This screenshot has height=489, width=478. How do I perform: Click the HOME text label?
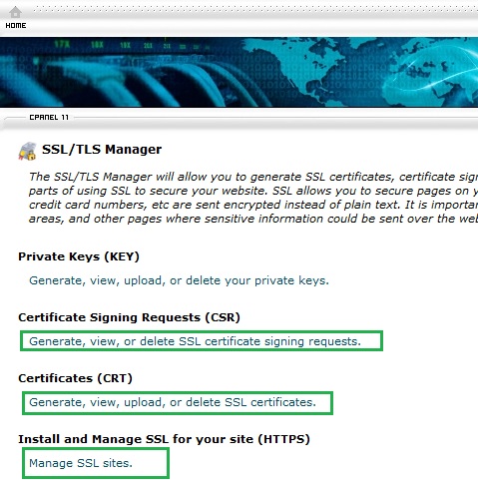tap(16, 25)
